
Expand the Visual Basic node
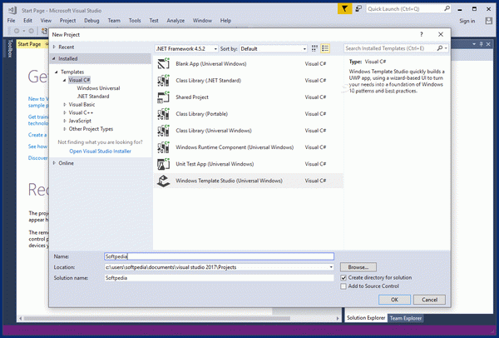coord(65,105)
